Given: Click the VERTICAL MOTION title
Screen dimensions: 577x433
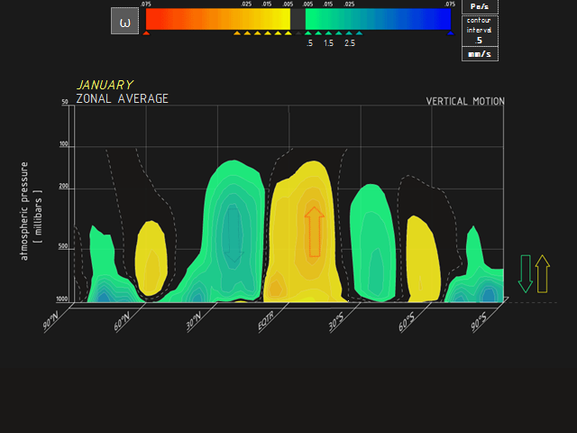Looking at the screenshot, I should click(x=465, y=101).
